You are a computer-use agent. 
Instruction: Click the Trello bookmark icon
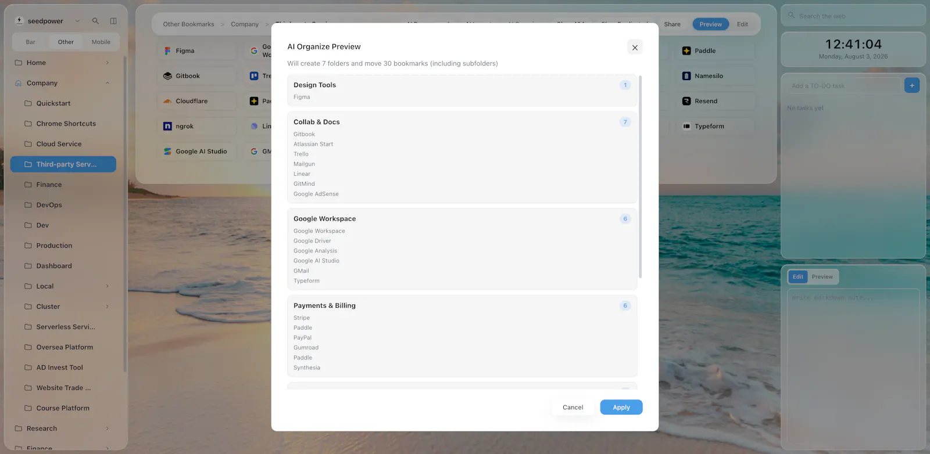[x=254, y=76]
